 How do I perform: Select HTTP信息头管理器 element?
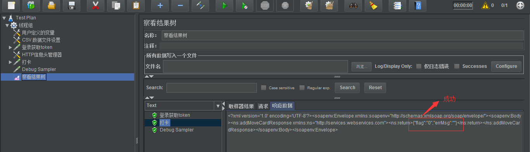point(42,55)
